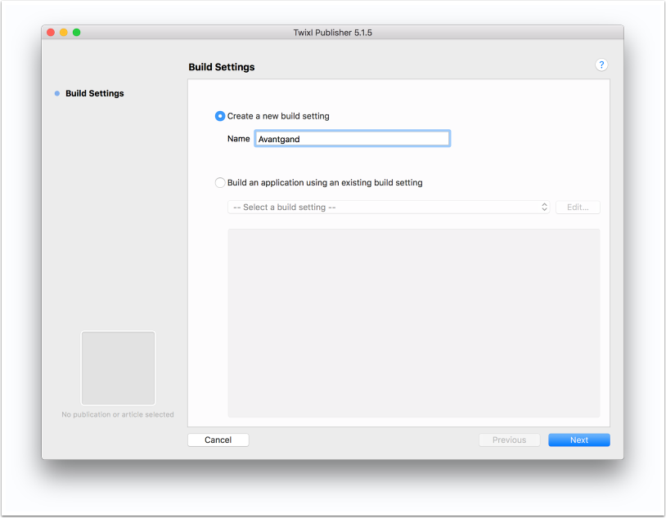Minimize the window with the yellow button
This screenshot has height=518, width=666.
pyautogui.click(x=64, y=33)
